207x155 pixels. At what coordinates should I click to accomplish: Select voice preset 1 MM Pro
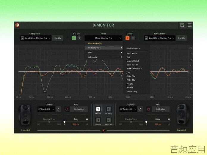coord(98,109)
